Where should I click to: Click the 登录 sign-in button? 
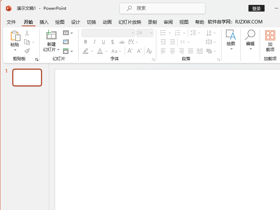tap(257, 8)
